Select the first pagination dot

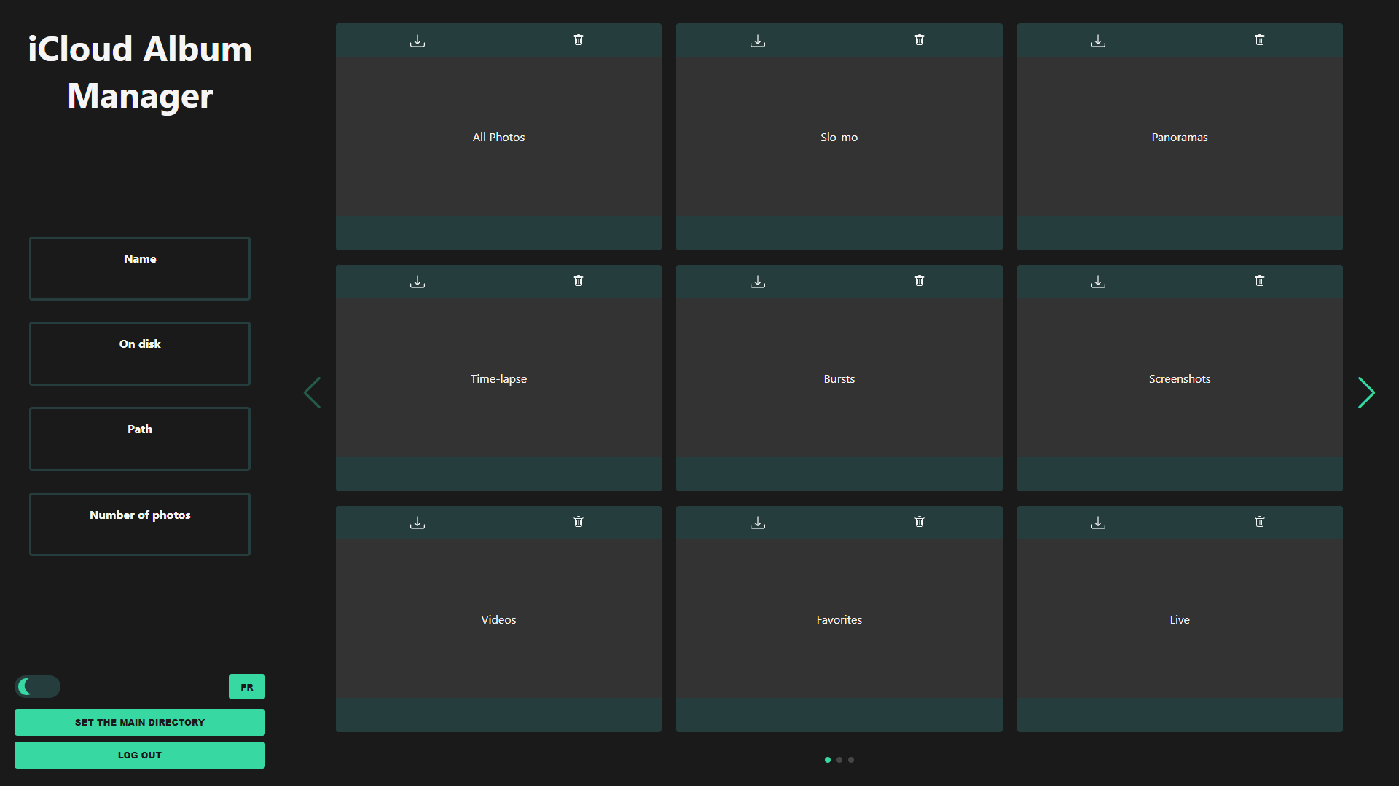pos(828,760)
